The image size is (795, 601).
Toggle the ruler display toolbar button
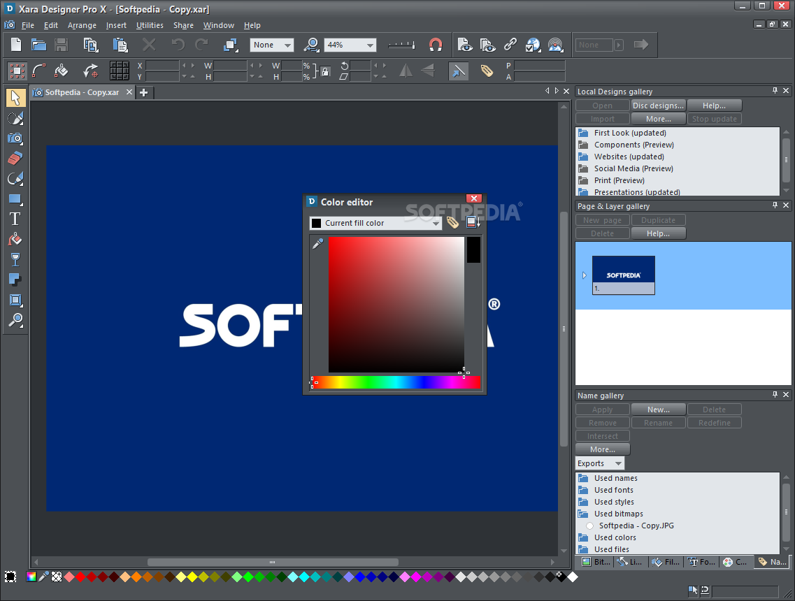click(x=401, y=45)
